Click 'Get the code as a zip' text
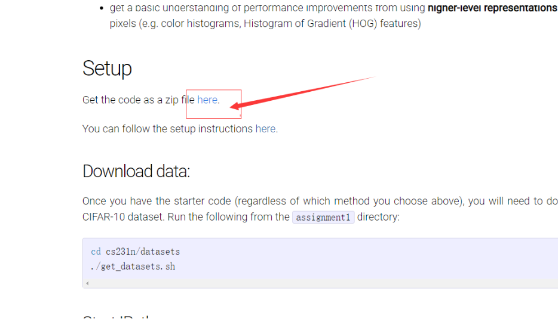558x319 pixels. pos(130,100)
